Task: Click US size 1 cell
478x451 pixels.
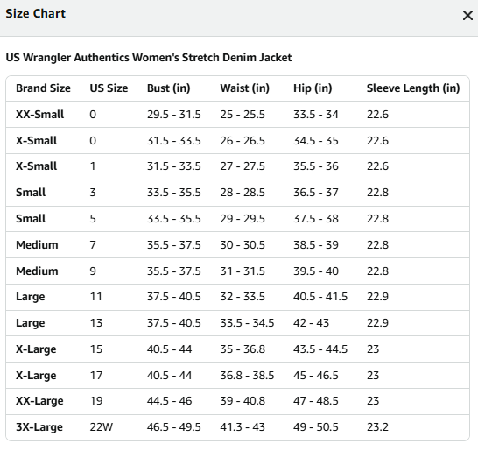Action: click(x=93, y=166)
